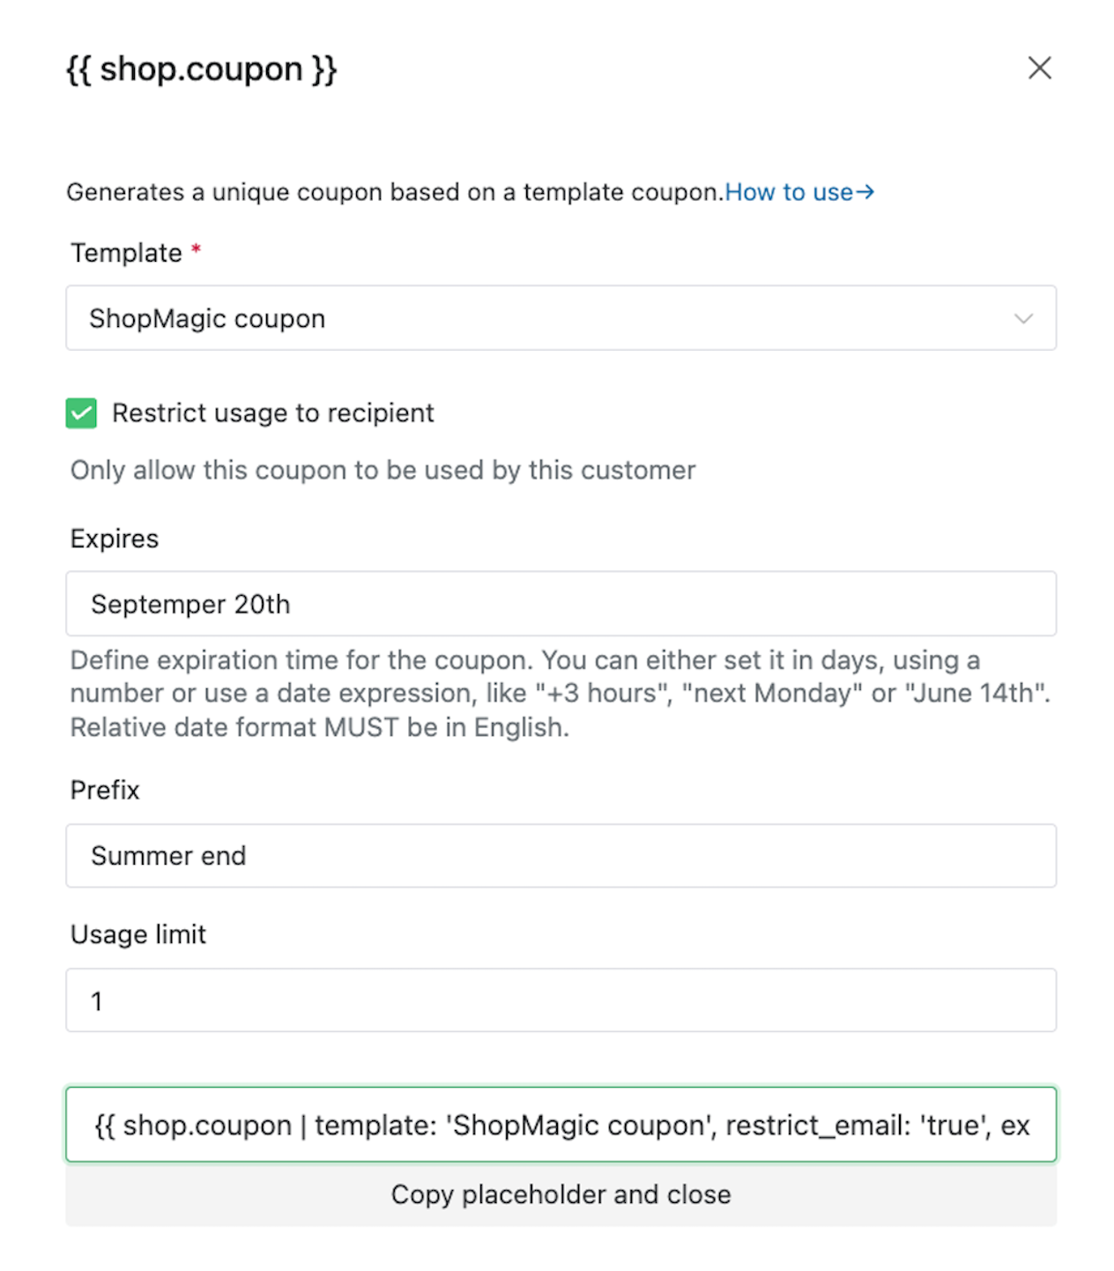Toggle the 'Restrict usage to recipient' label
The image size is (1114, 1271).
click(273, 413)
